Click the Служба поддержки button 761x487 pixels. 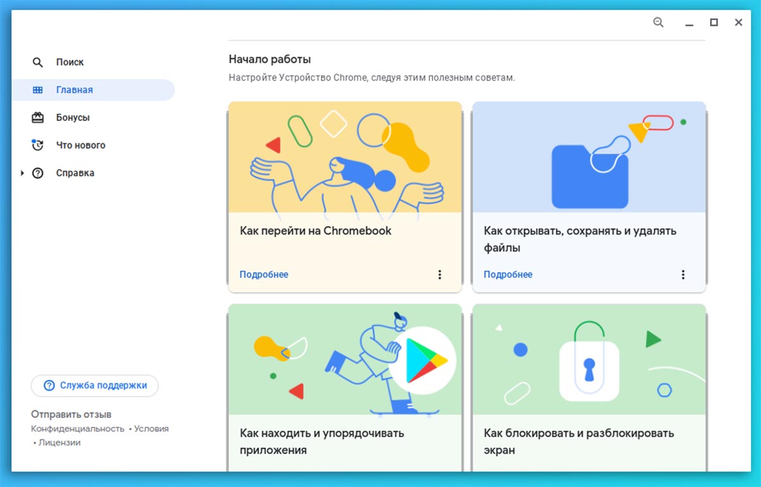click(94, 385)
